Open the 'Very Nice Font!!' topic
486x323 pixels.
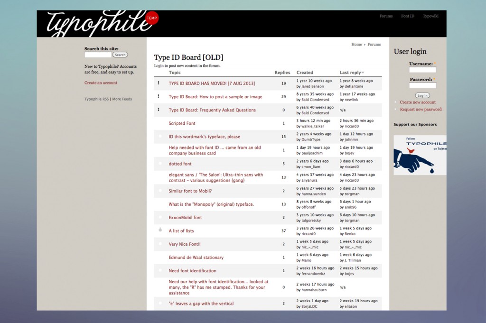click(x=185, y=244)
